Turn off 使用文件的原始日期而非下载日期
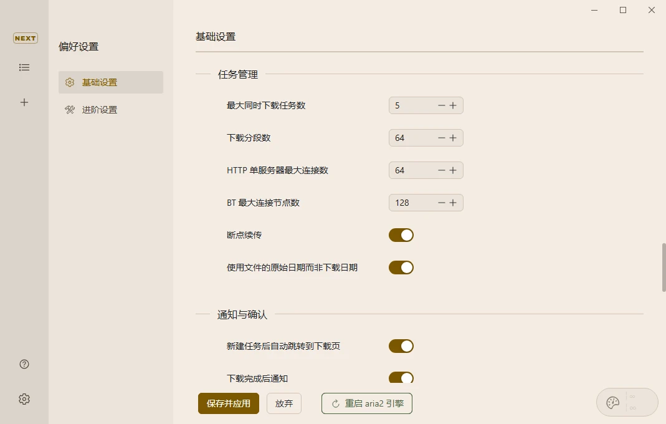 [401, 267]
